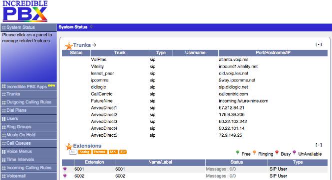The width and height of the screenshot is (332, 180).
Task: Open Ring Groups section
Action: [28, 127]
